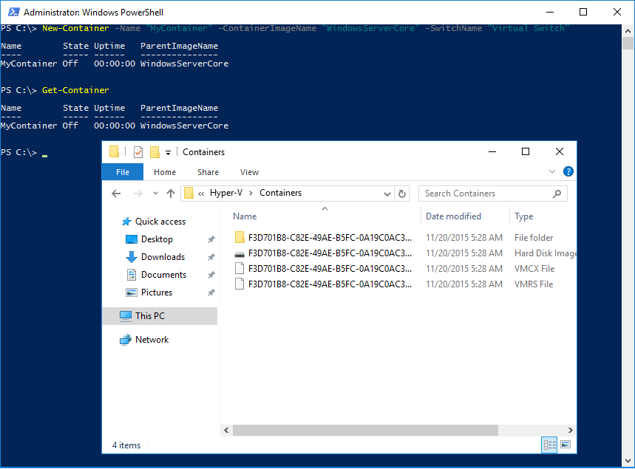Viewport: 635px width, 469px height.
Task: Select Network in navigation pane
Action: pos(152,340)
